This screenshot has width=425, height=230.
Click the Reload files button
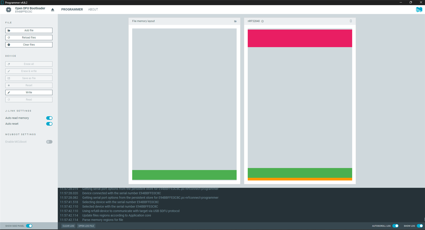[x=29, y=38]
